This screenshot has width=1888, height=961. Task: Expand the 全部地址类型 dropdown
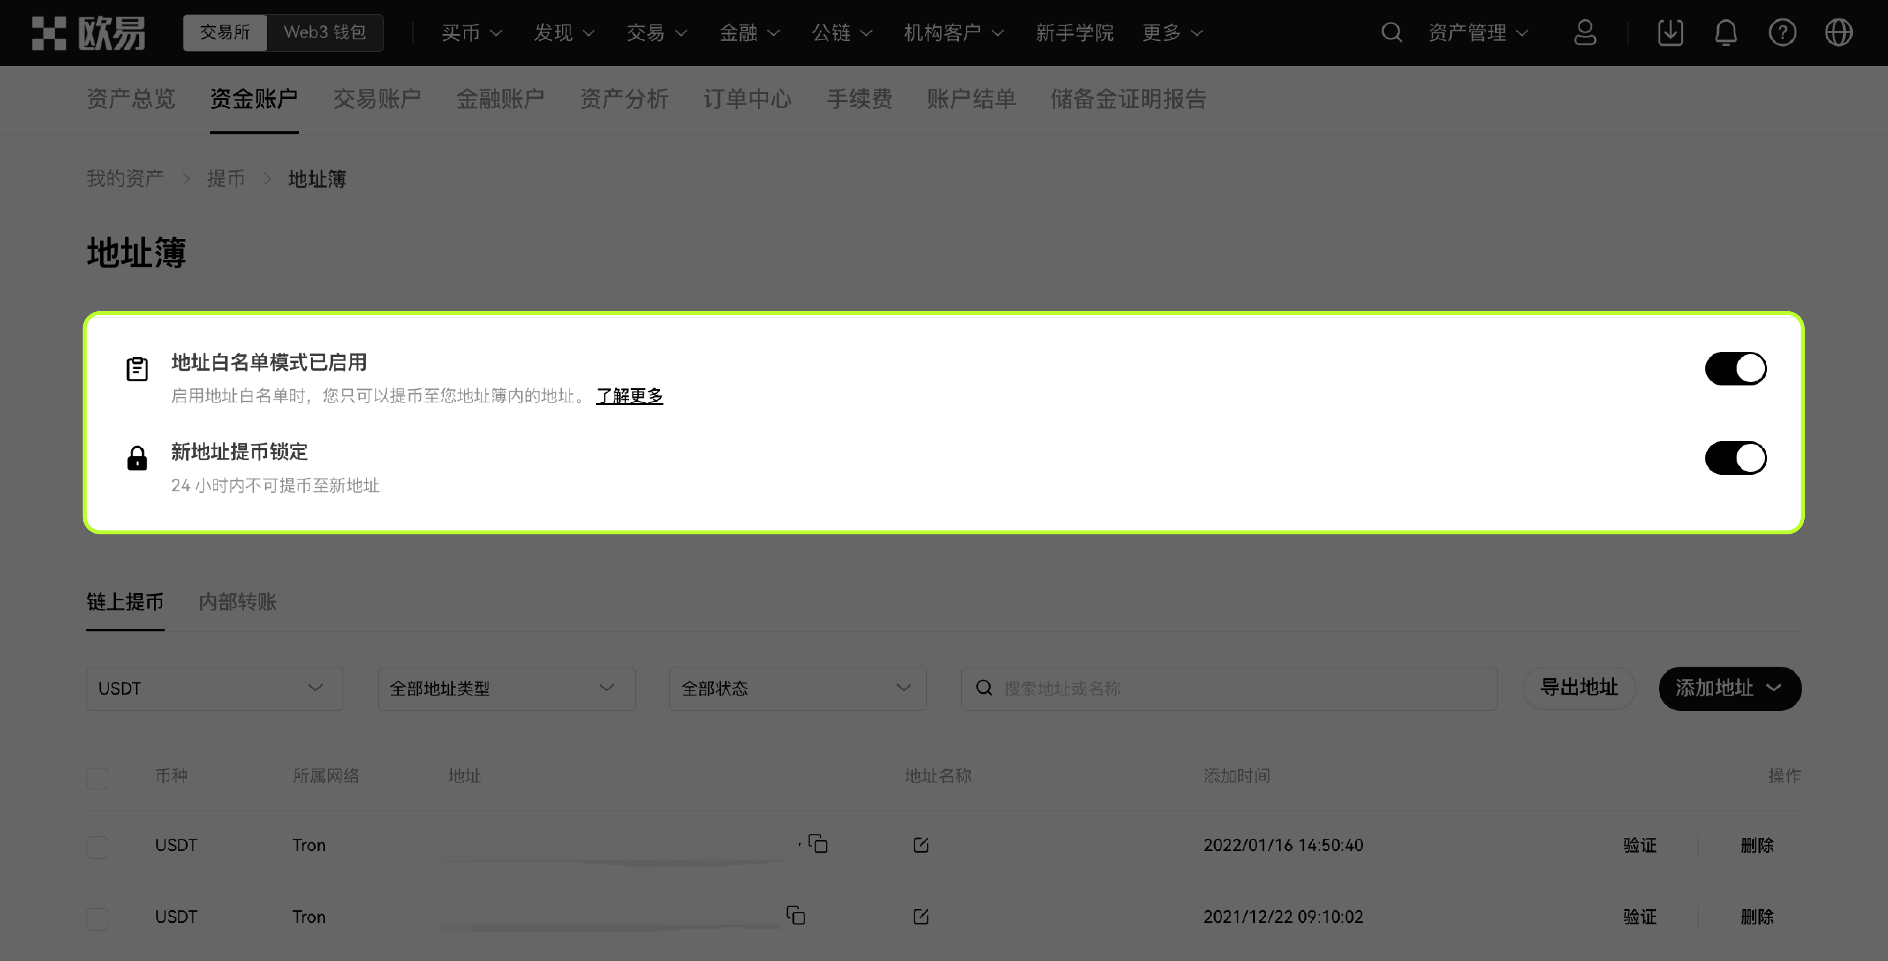506,688
